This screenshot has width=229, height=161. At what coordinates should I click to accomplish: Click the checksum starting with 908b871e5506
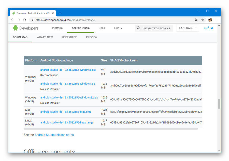click(156, 100)
